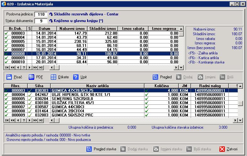Click lookup icon next to Poslovna jedinica
Viewport: 247px width, 156px height.
pyautogui.click(x=51, y=14)
